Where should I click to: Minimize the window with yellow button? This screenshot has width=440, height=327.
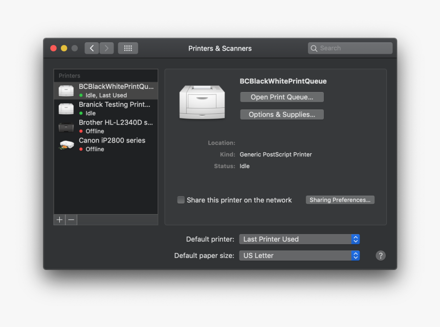(x=64, y=48)
